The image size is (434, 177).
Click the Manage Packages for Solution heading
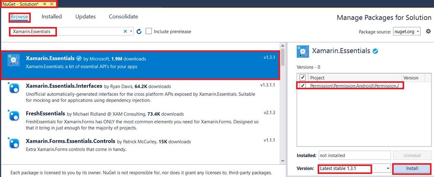(384, 18)
